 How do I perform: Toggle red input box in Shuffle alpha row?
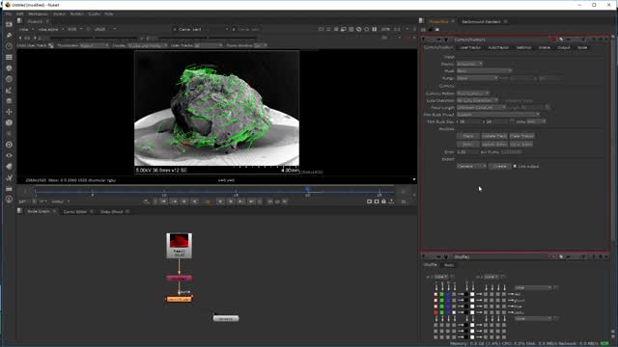pos(435,312)
